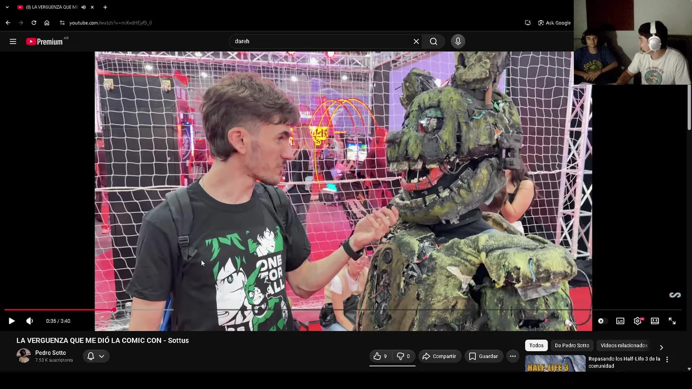
Task: Toggle subtitles/closed captions
Action: pyautogui.click(x=620, y=321)
